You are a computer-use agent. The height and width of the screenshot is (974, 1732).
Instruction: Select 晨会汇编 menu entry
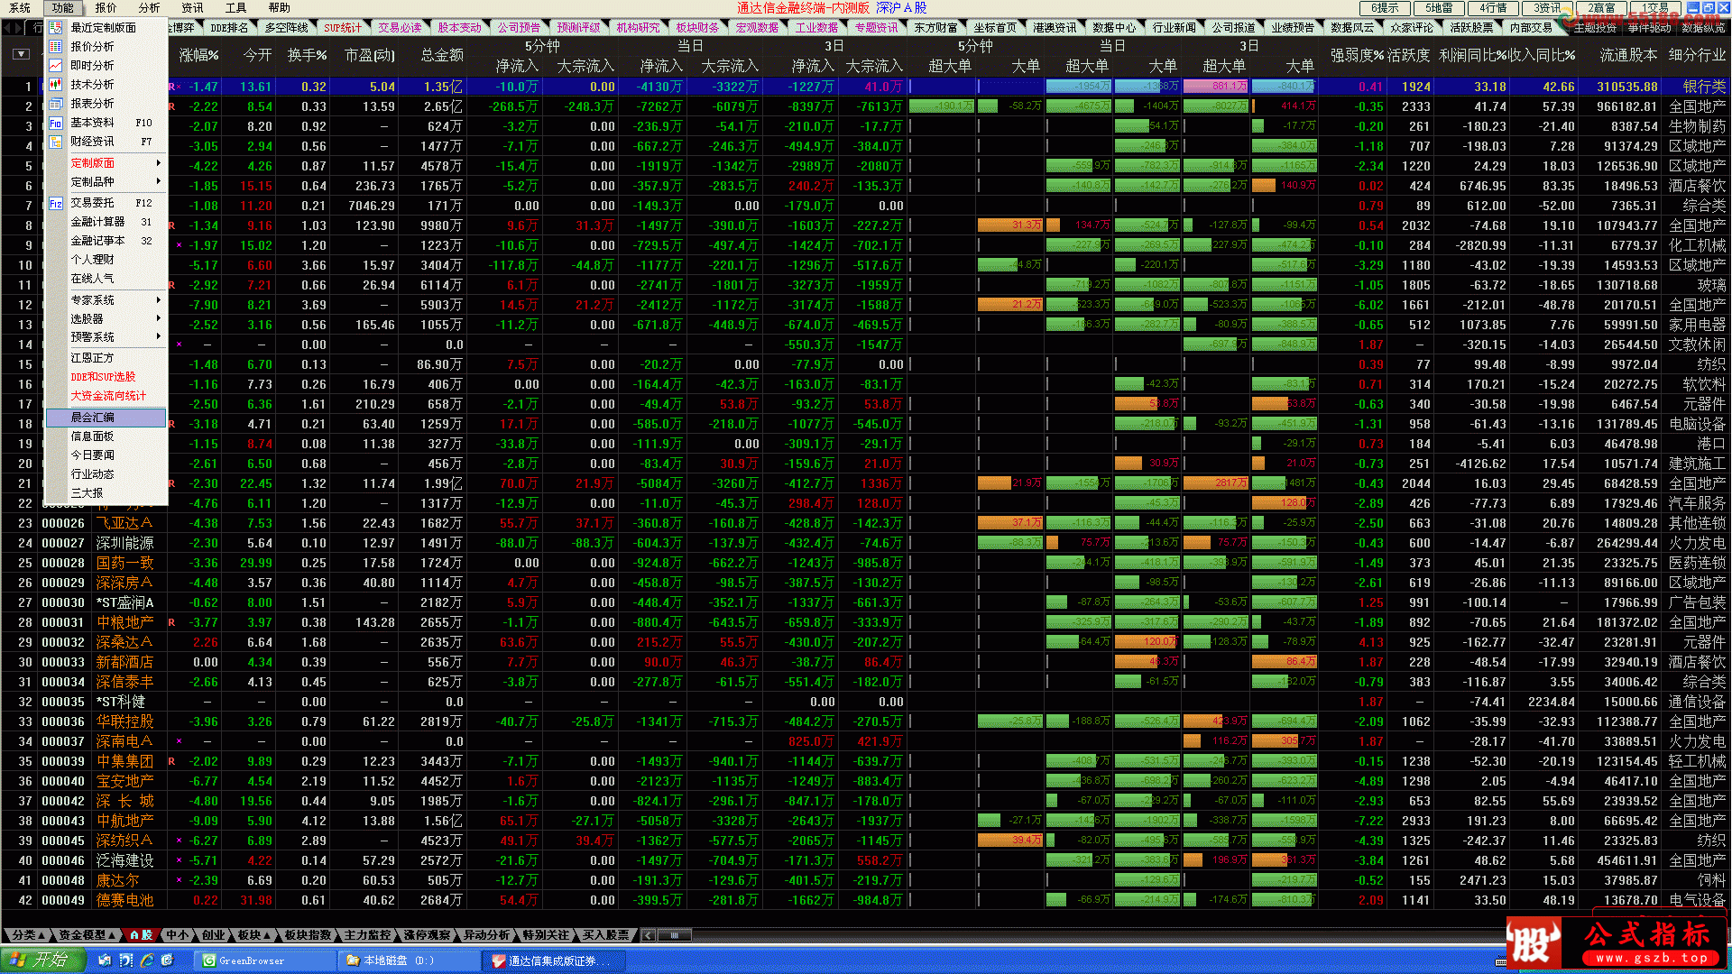(106, 418)
